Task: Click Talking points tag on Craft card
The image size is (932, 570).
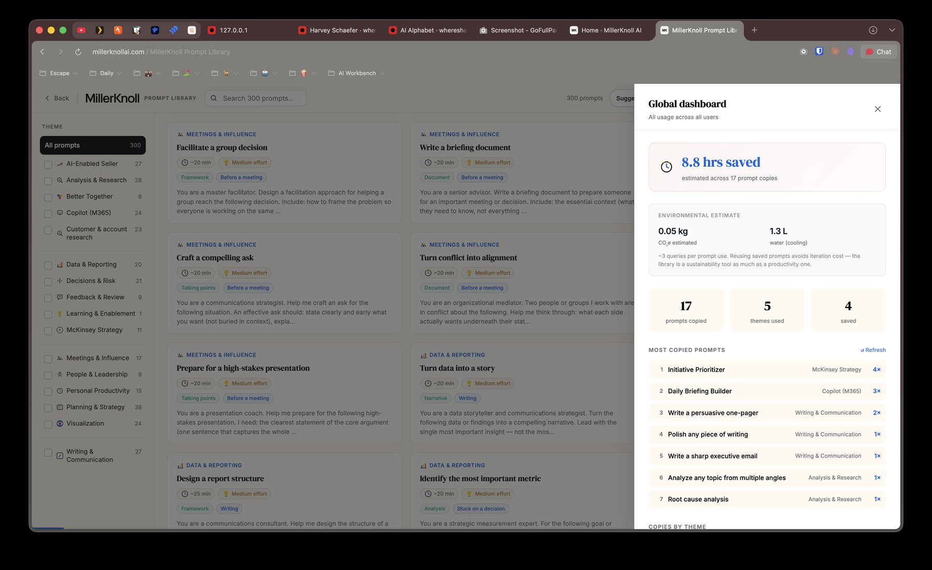Action: coord(198,288)
